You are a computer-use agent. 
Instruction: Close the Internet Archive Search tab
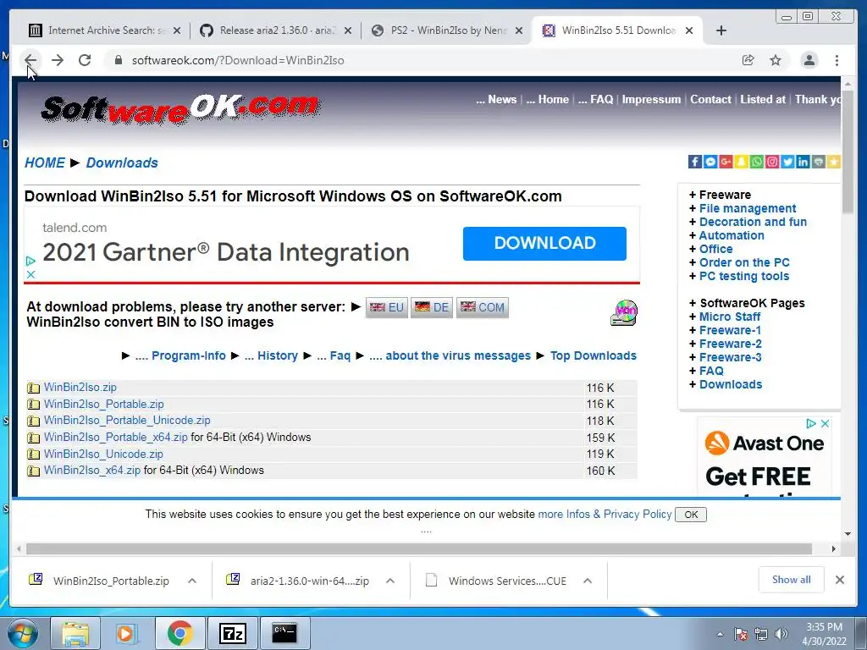pyautogui.click(x=177, y=30)
